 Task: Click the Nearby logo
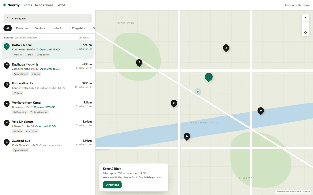(x=11, y=5)
